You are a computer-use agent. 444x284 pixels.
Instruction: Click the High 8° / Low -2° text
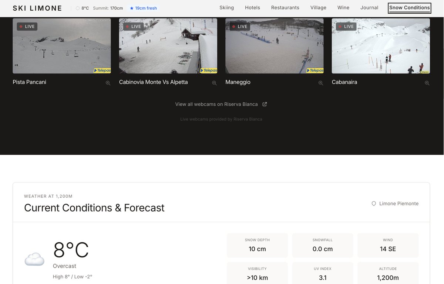[73, 277]
